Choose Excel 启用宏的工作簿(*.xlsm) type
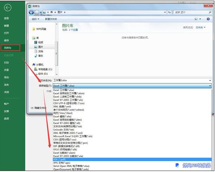The width and height of the screenshot is (215, 172). (132, 93)
